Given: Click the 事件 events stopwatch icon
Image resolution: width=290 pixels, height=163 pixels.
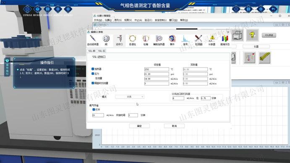Looking at the screenshot, I should click(x=172, y=40).
